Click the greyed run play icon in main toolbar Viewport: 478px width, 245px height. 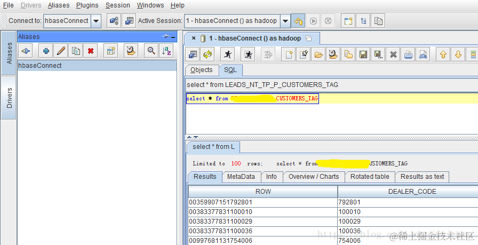click(313, 21)
